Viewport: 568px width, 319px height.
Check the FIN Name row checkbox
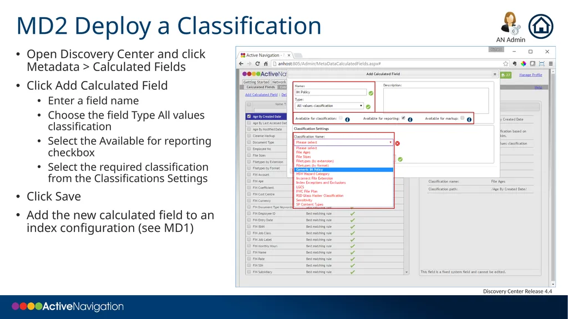(249, 252)
